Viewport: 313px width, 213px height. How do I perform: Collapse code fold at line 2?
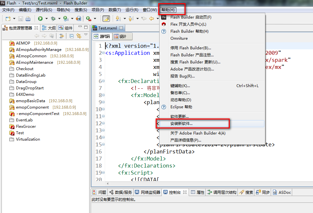103,53
